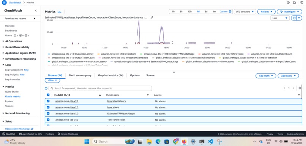This screenshot has width=306, height=146.
Task: Open the Actions dropdown
Action: [x=267, y=11]
